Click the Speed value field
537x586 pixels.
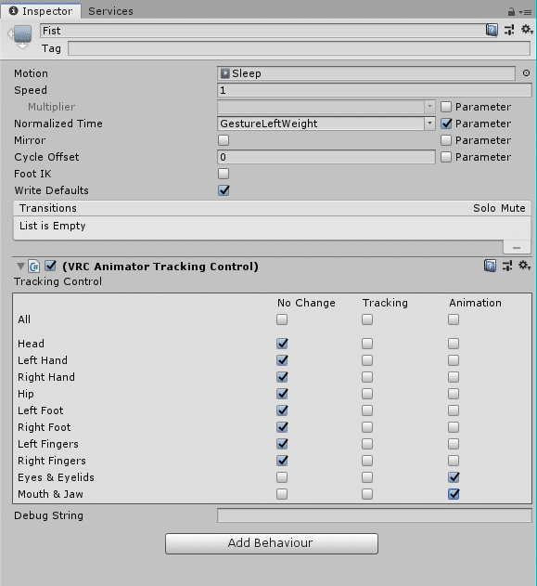pos(375,90)
